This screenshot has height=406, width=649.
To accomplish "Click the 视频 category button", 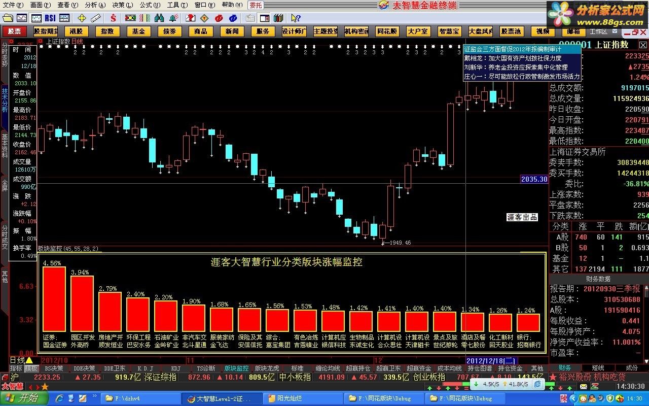I will point(543,31).
